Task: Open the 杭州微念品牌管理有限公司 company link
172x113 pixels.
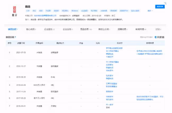Action: (45, 16)
